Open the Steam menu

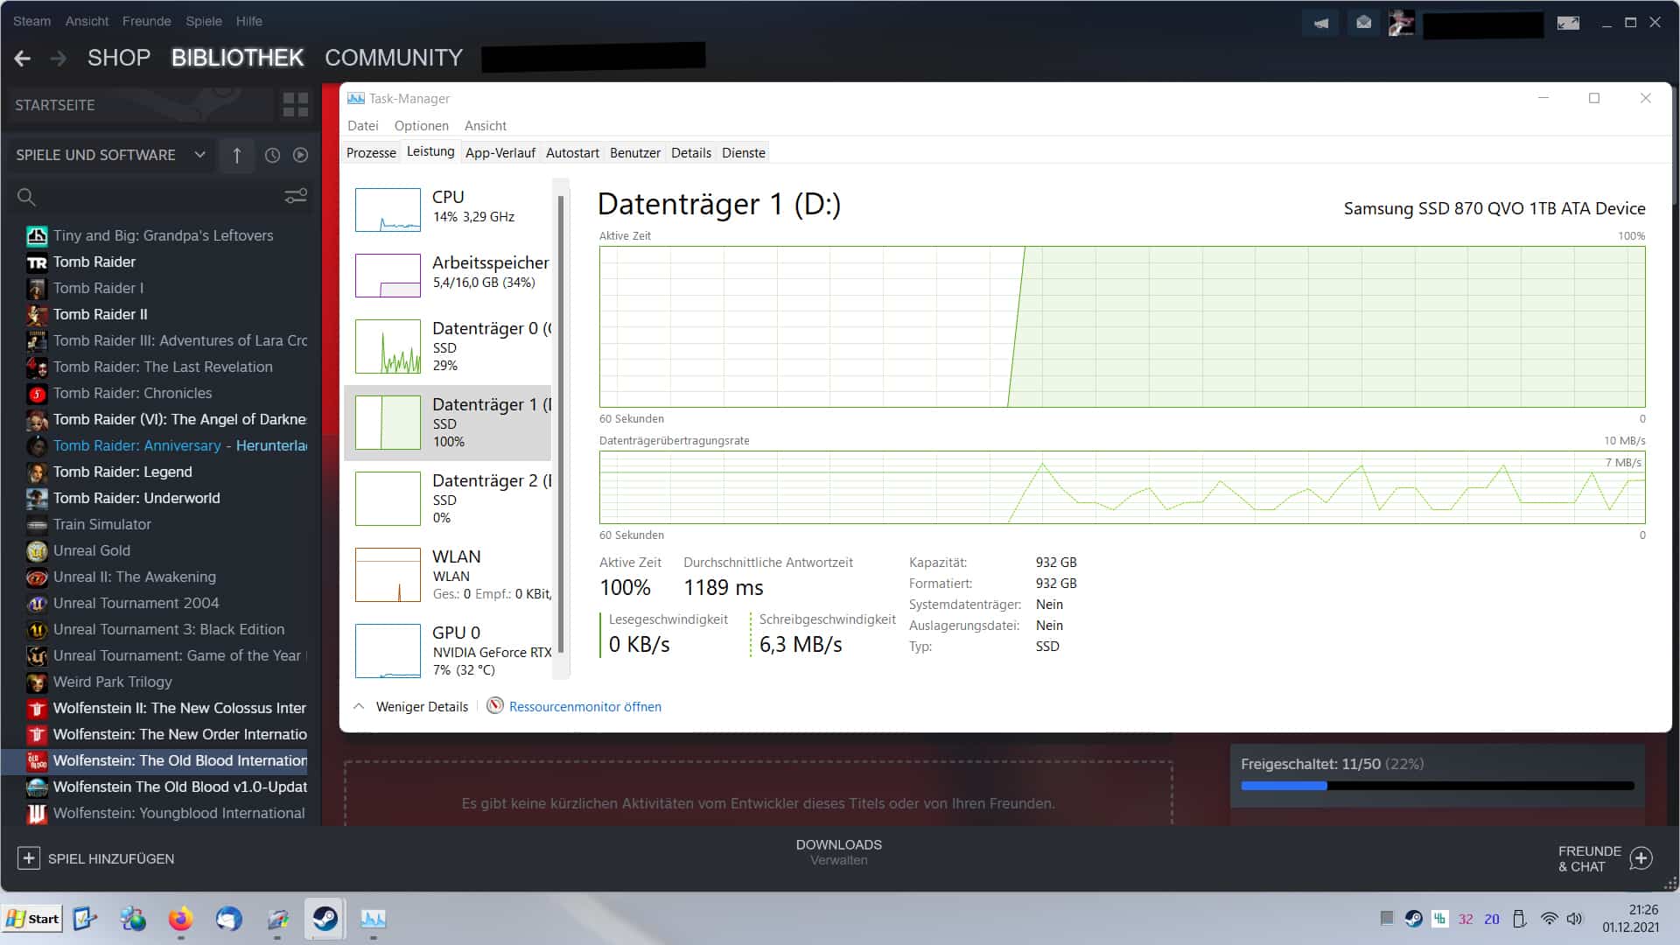click(x=31, y=21)
